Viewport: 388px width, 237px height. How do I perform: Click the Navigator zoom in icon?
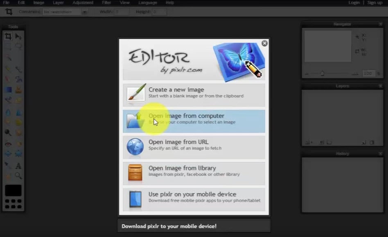coord(355,74)
